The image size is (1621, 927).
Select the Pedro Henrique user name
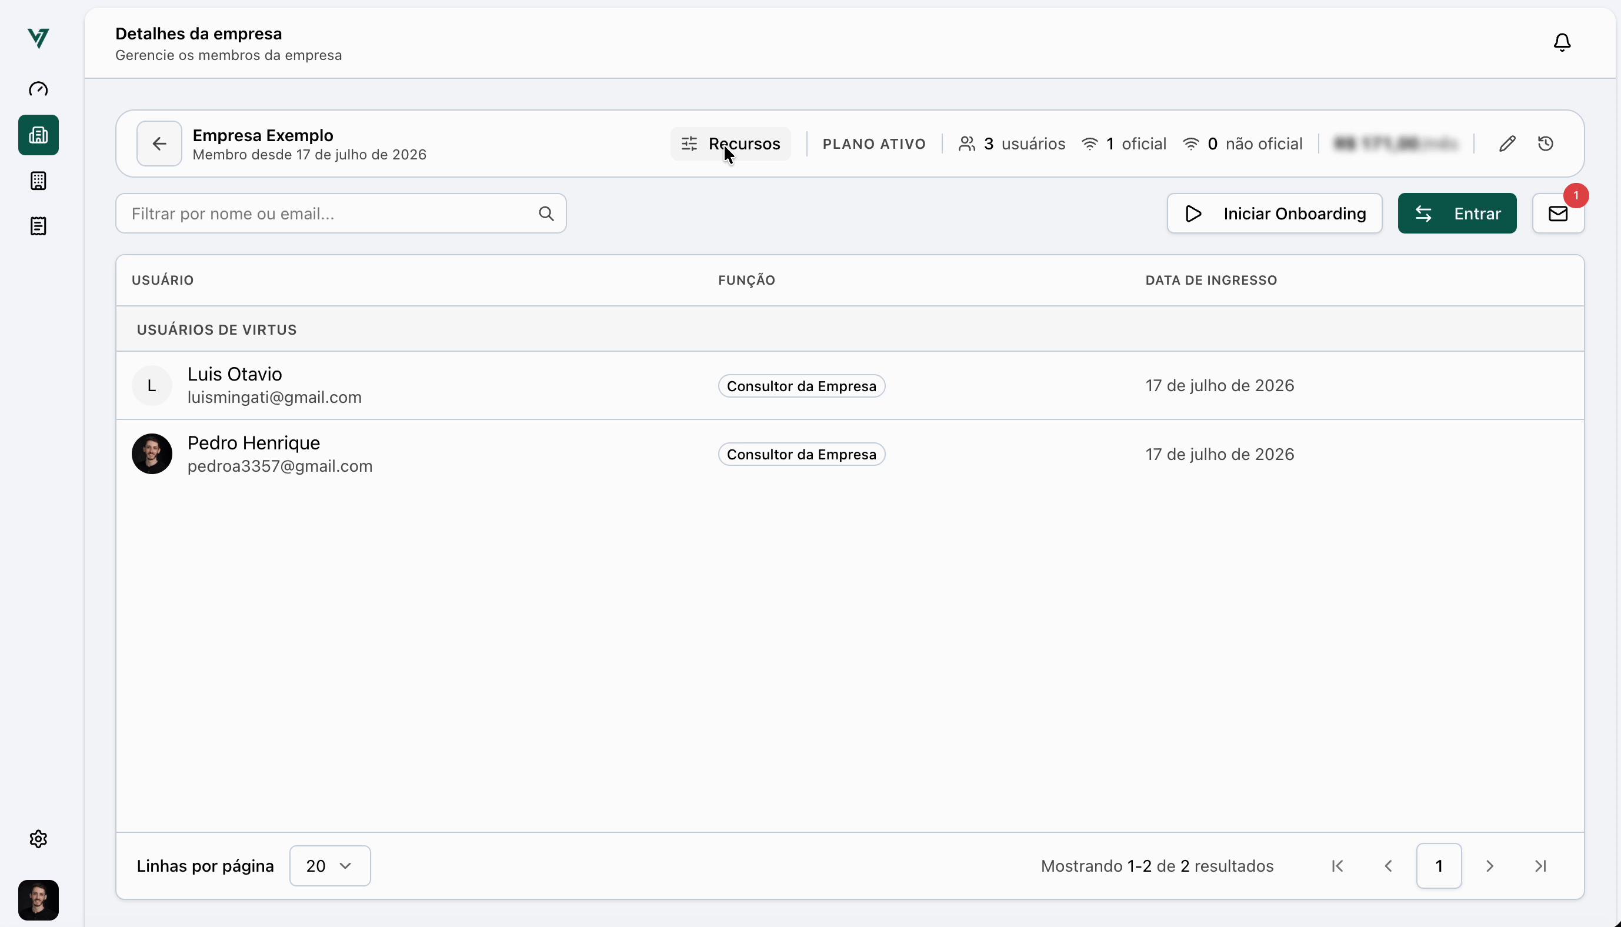[254, 442]
